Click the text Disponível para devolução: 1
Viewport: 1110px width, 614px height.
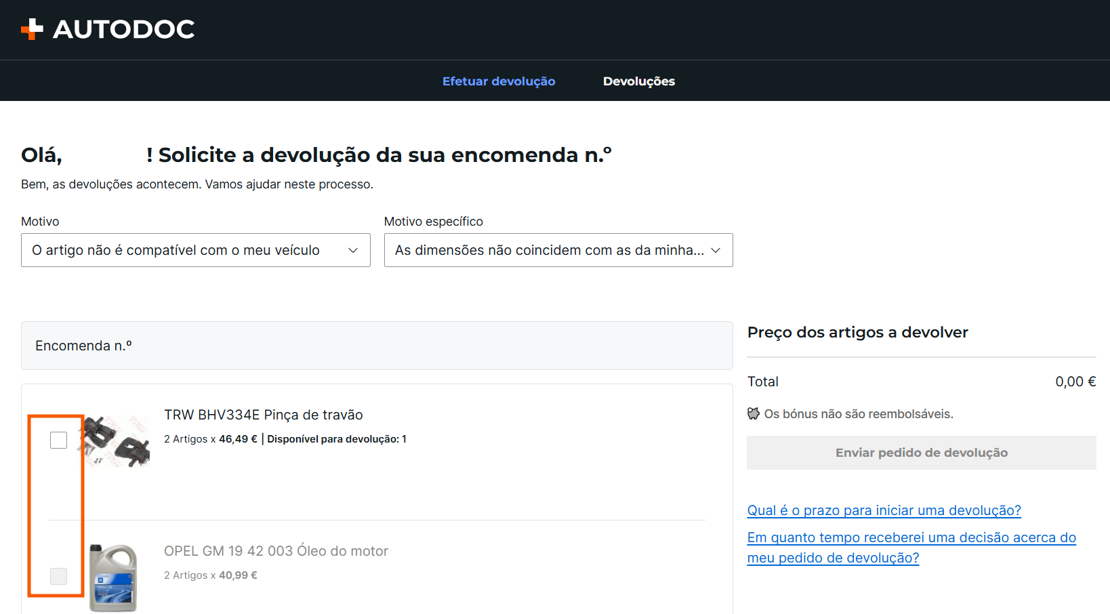coord(337,439)
